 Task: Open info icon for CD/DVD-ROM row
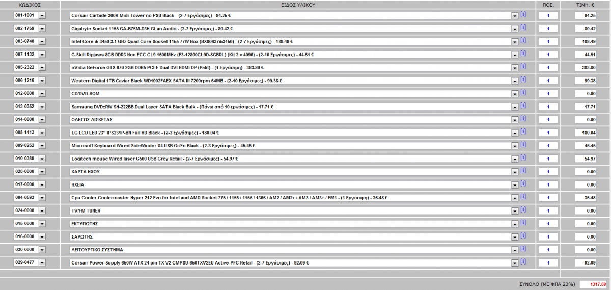click(523, 93)
